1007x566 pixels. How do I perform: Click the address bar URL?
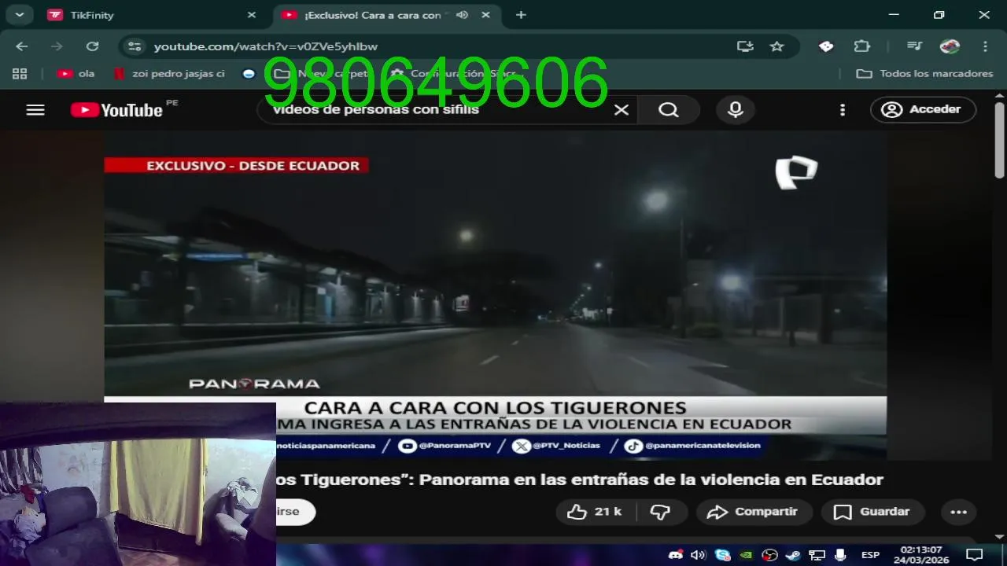[x=266, y=46]
